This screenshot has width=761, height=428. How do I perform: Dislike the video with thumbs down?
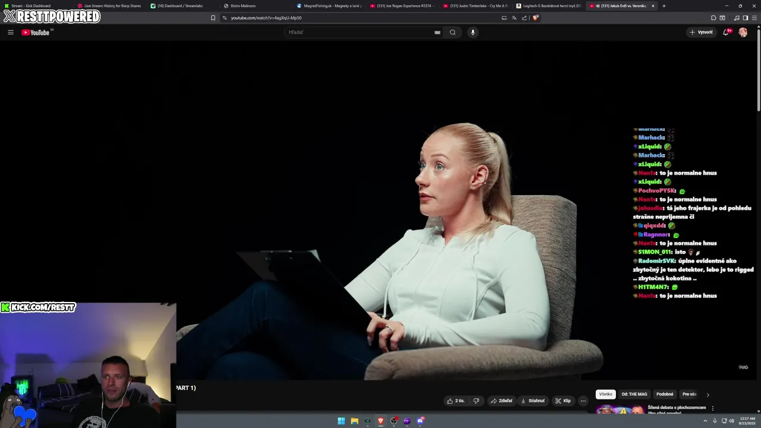(476, 401)
